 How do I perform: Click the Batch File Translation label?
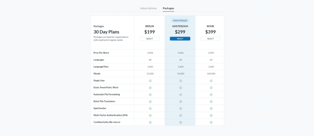[x=104, y=101]
